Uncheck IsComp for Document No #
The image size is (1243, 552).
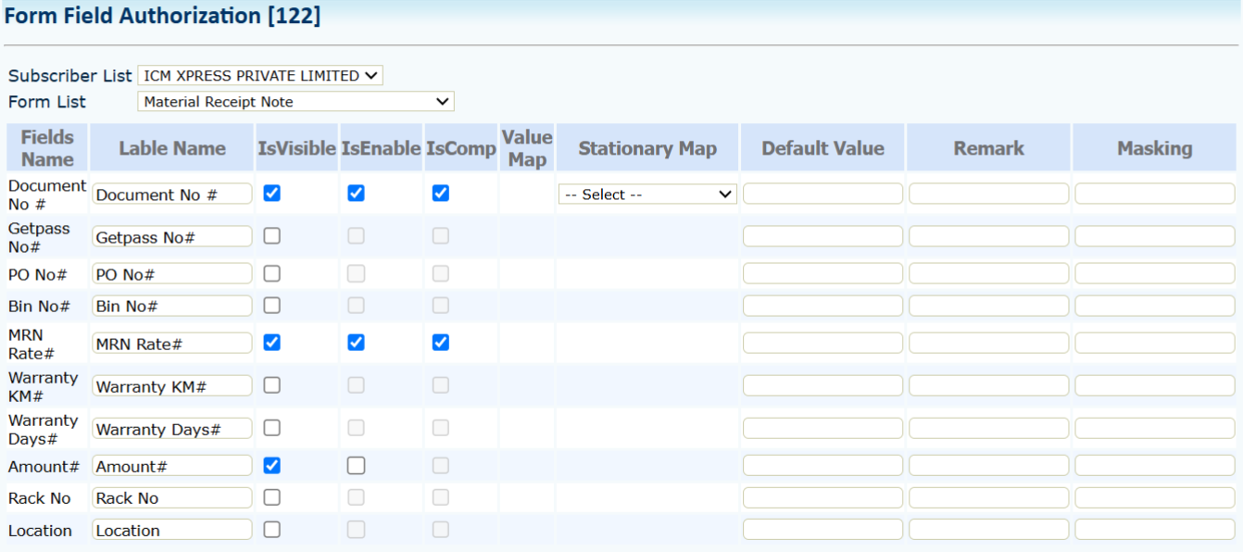441,194
